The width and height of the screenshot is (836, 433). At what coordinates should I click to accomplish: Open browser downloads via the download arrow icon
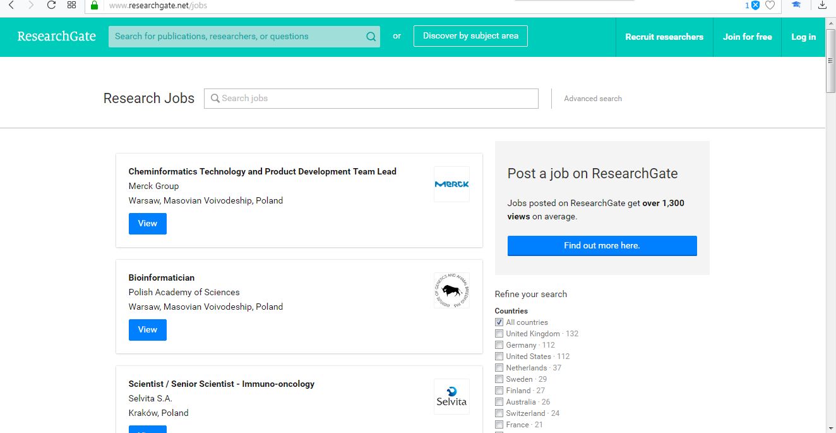click(x=822, y=5)
